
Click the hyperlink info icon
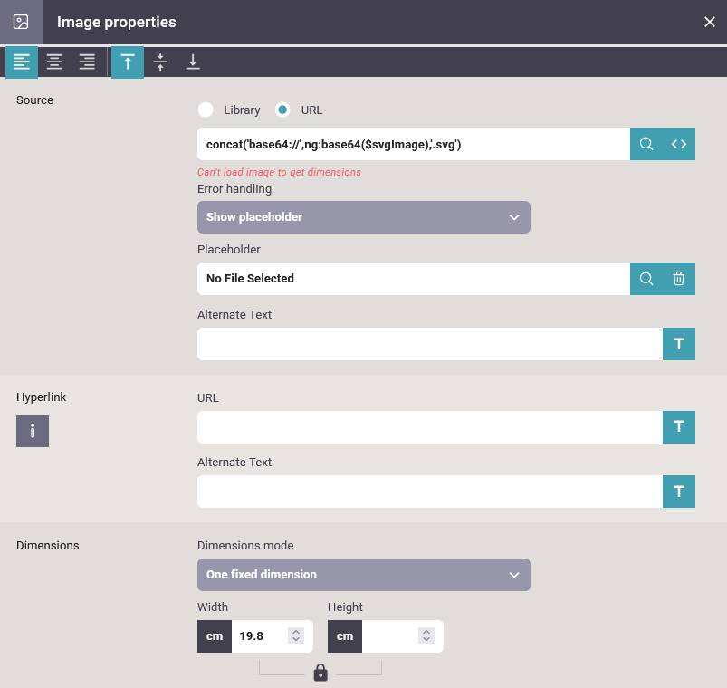point(33,431)
